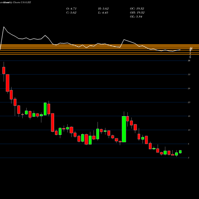Click the last green candle at far right
The width and height of the screenshot is (199, 199).
(x=180, y=152)
